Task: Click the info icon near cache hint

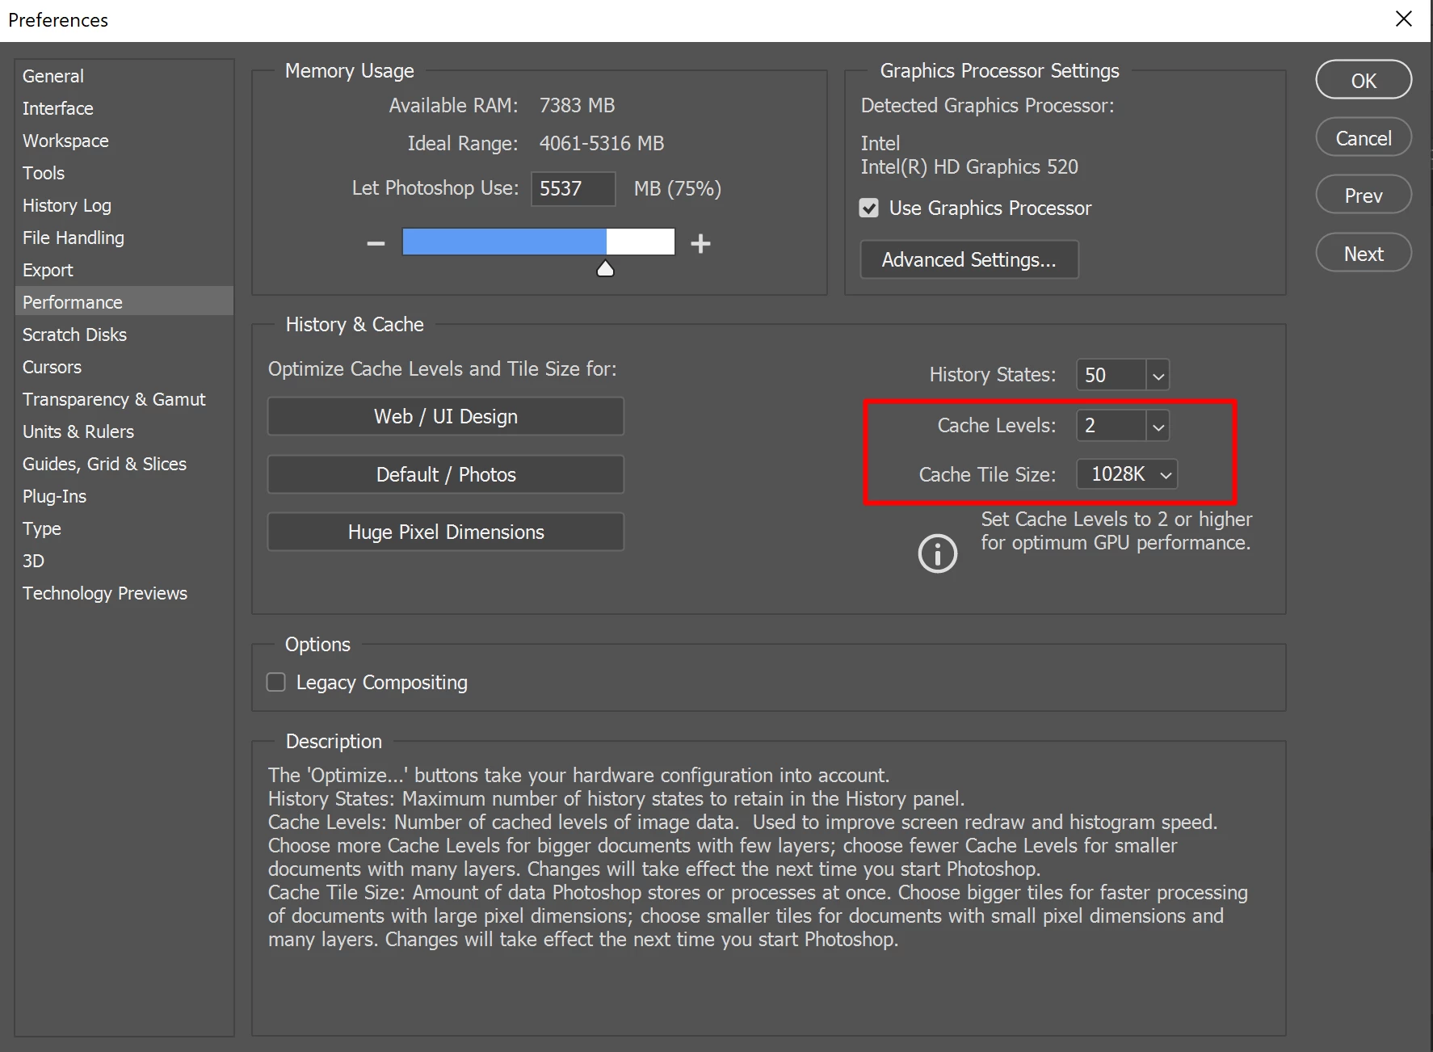Action: tap(937, 553)
